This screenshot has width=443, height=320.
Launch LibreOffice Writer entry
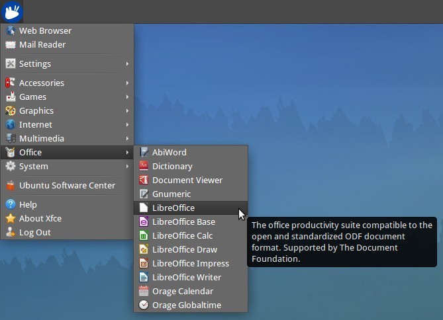[191, 278]
